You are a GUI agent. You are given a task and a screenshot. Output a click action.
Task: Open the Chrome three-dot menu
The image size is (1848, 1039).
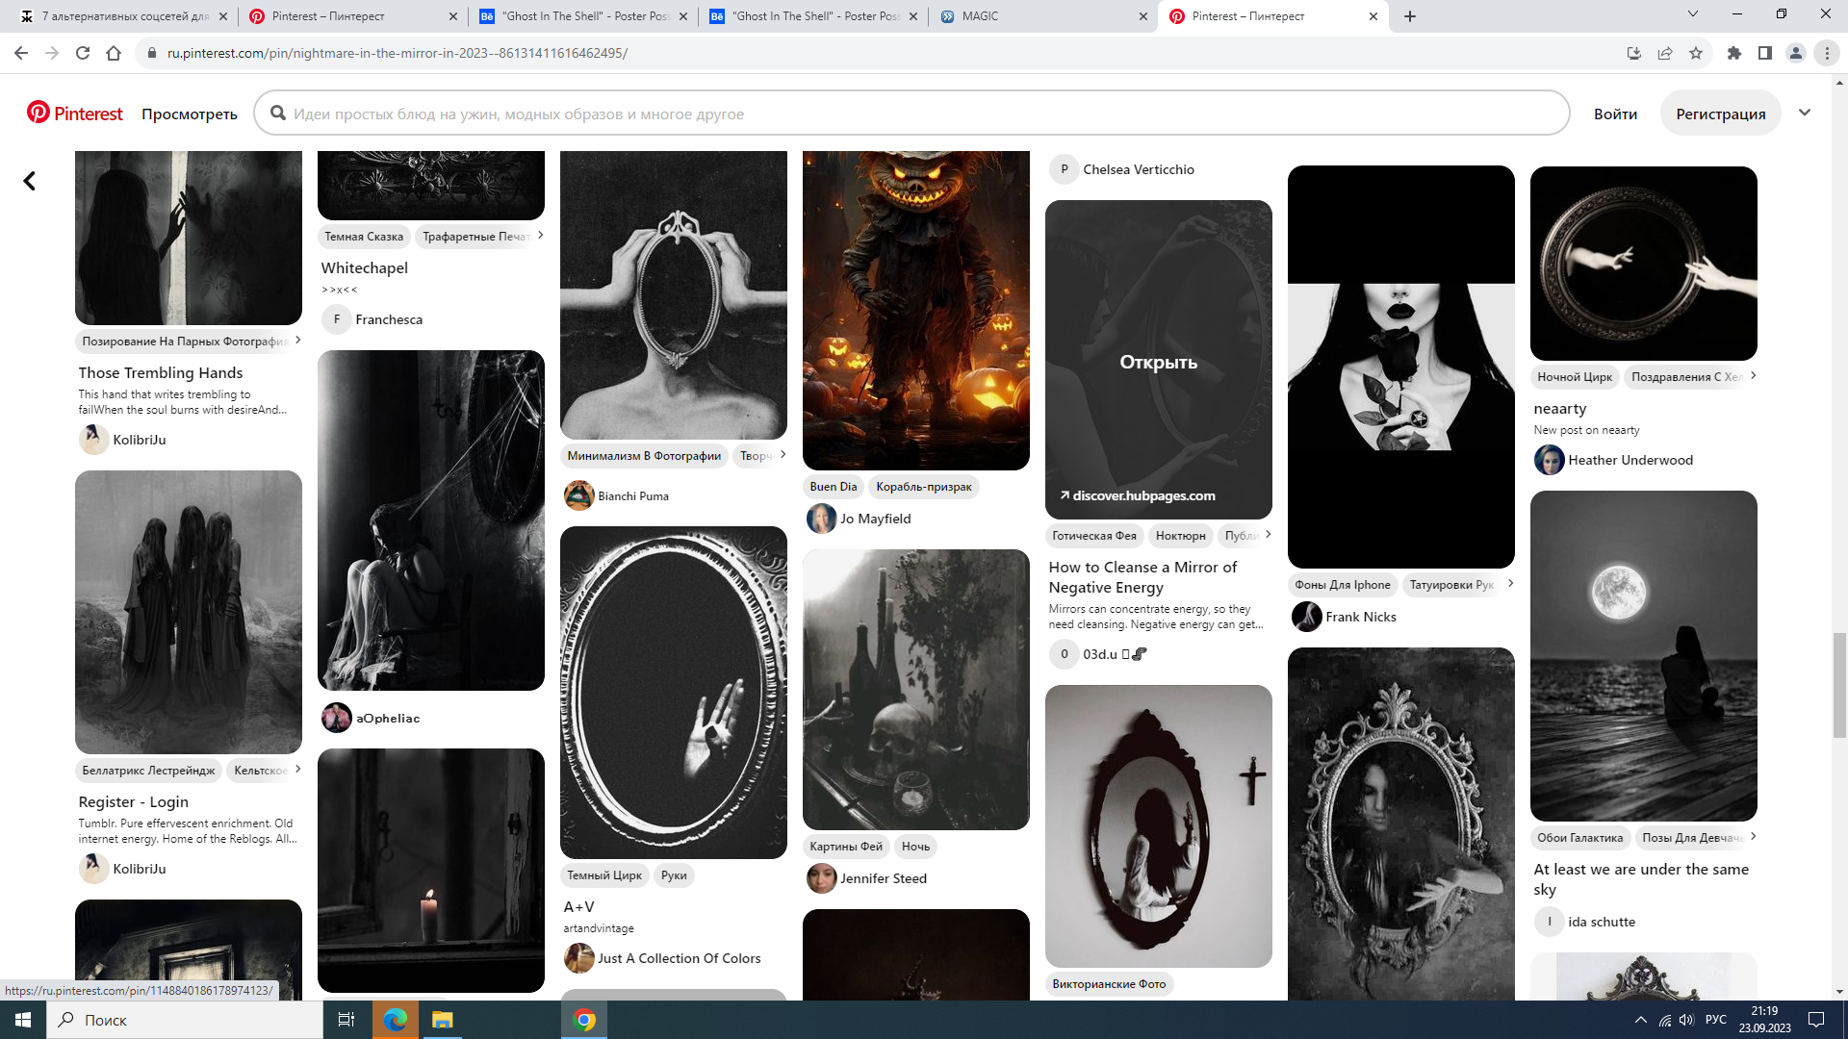(1827, 53)
